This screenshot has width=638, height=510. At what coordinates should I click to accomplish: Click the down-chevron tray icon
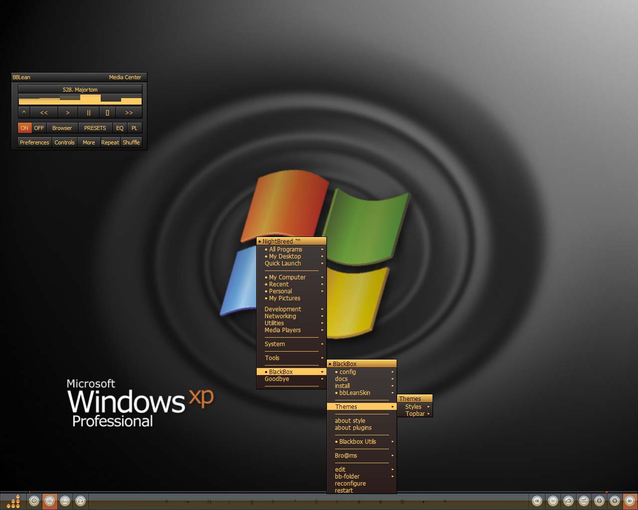(x=553, y=501)
